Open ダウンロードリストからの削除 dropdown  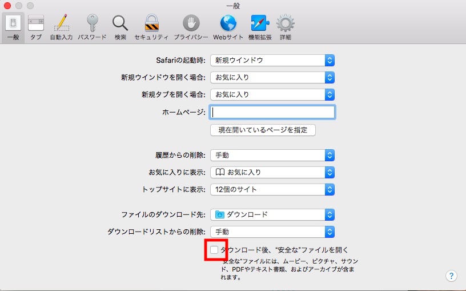tap(272, 232)
